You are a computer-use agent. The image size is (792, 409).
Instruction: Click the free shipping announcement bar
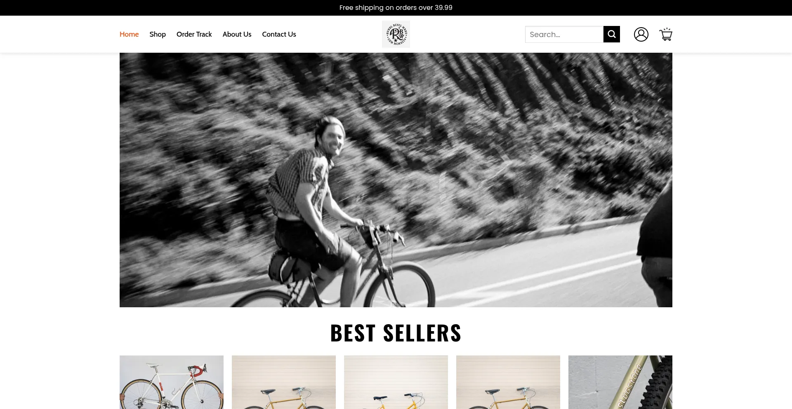(x=396, y=8)
